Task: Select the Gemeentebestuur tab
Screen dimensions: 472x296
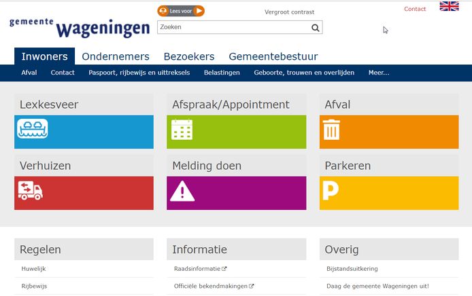Action: pyautogui.click(x=273, y=56)
